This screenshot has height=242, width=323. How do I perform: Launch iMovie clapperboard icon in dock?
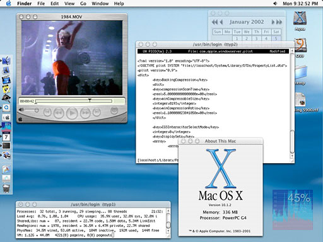coord(6,80)
